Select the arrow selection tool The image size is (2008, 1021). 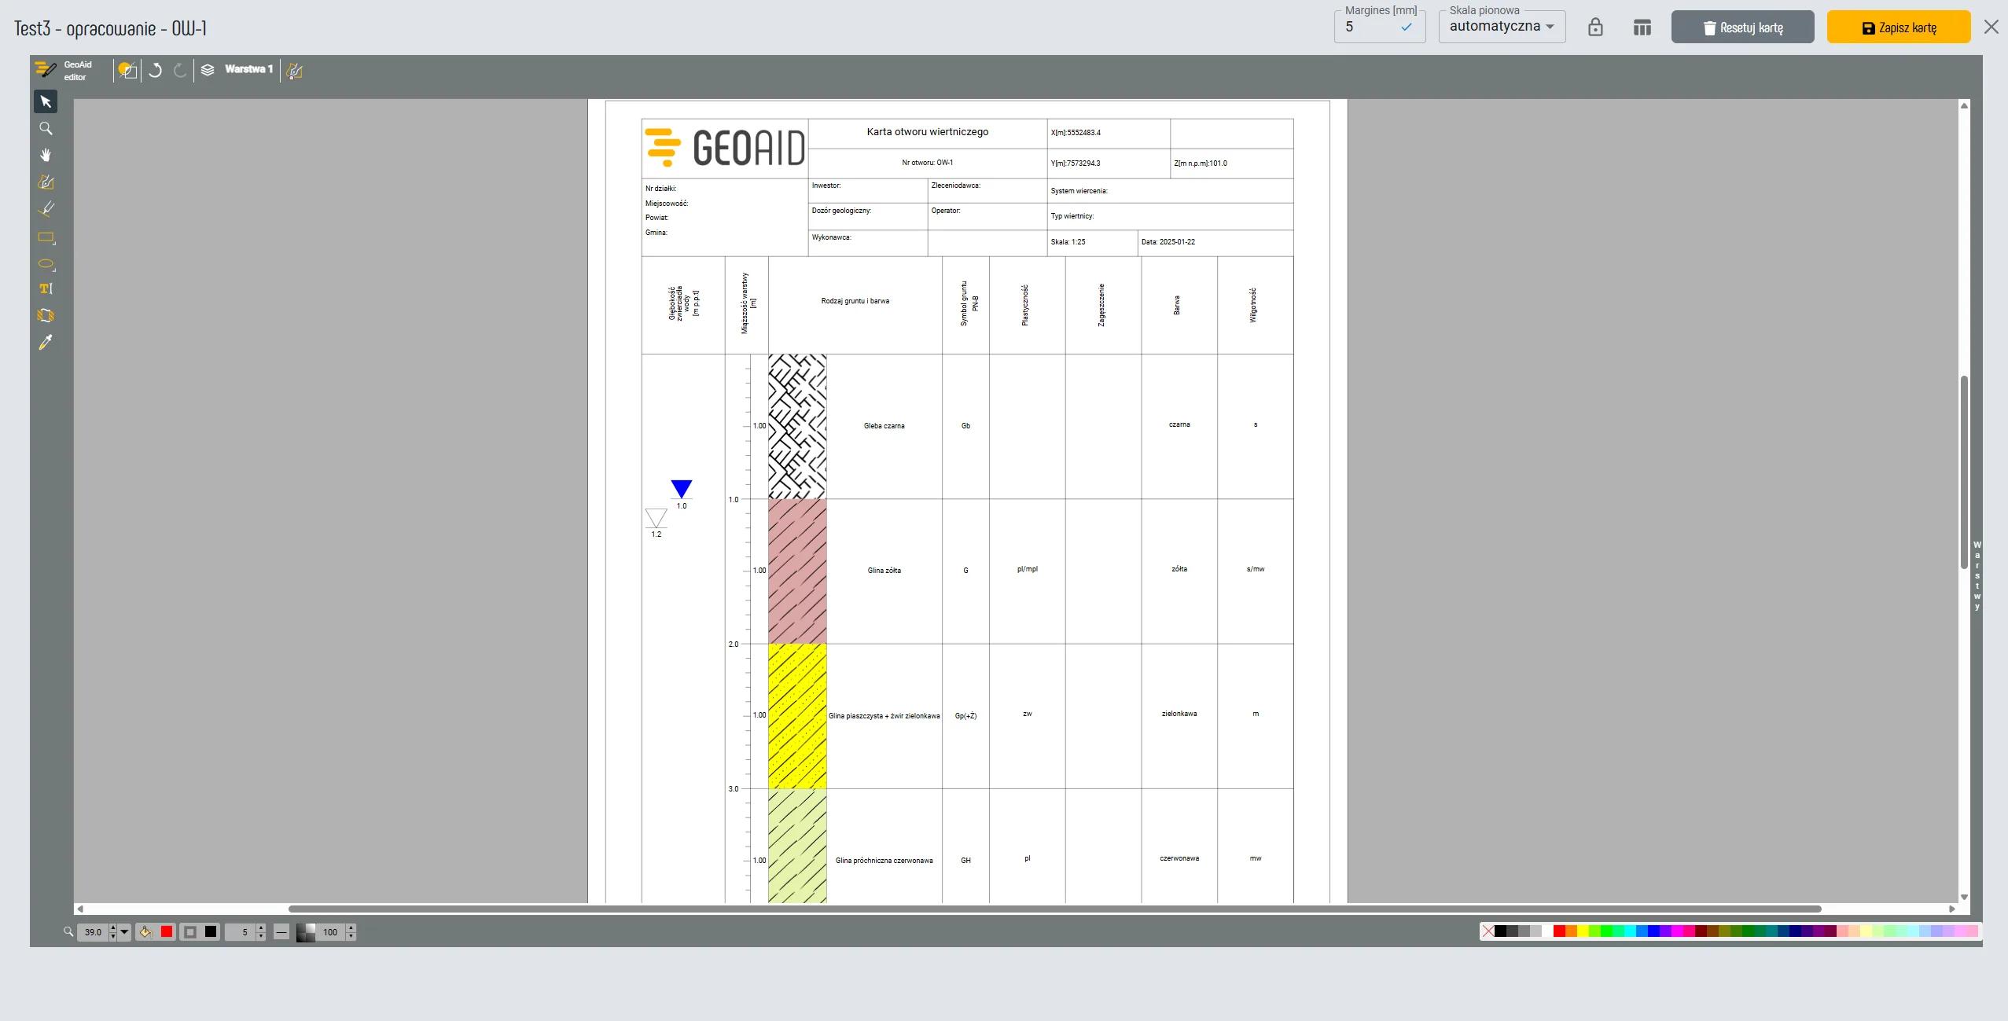click(46, 101)
